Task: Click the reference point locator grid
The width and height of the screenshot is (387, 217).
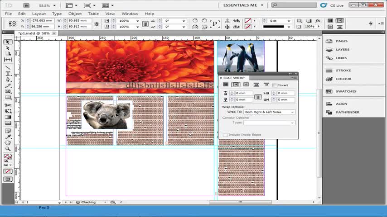Action: [12, 24]
